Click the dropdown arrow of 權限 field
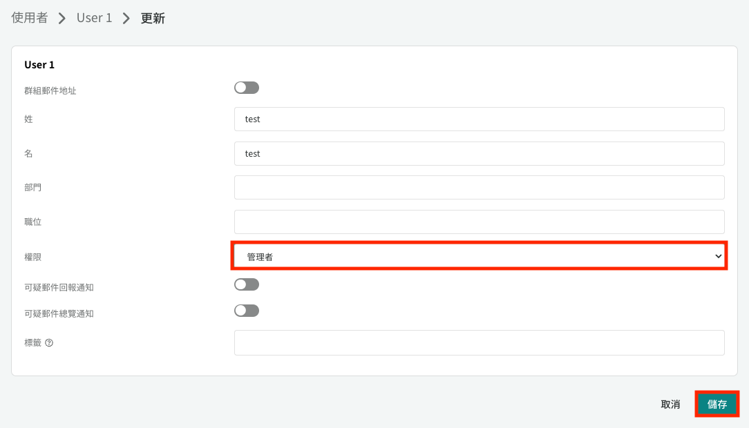The width and height of the screenshot is (749, 428). click(x=718, y=256)
